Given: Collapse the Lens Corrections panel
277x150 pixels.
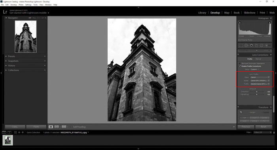Looking at the screenshot, I should 271,55.
